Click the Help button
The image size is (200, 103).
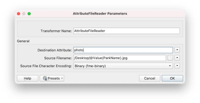coord(27,78)
